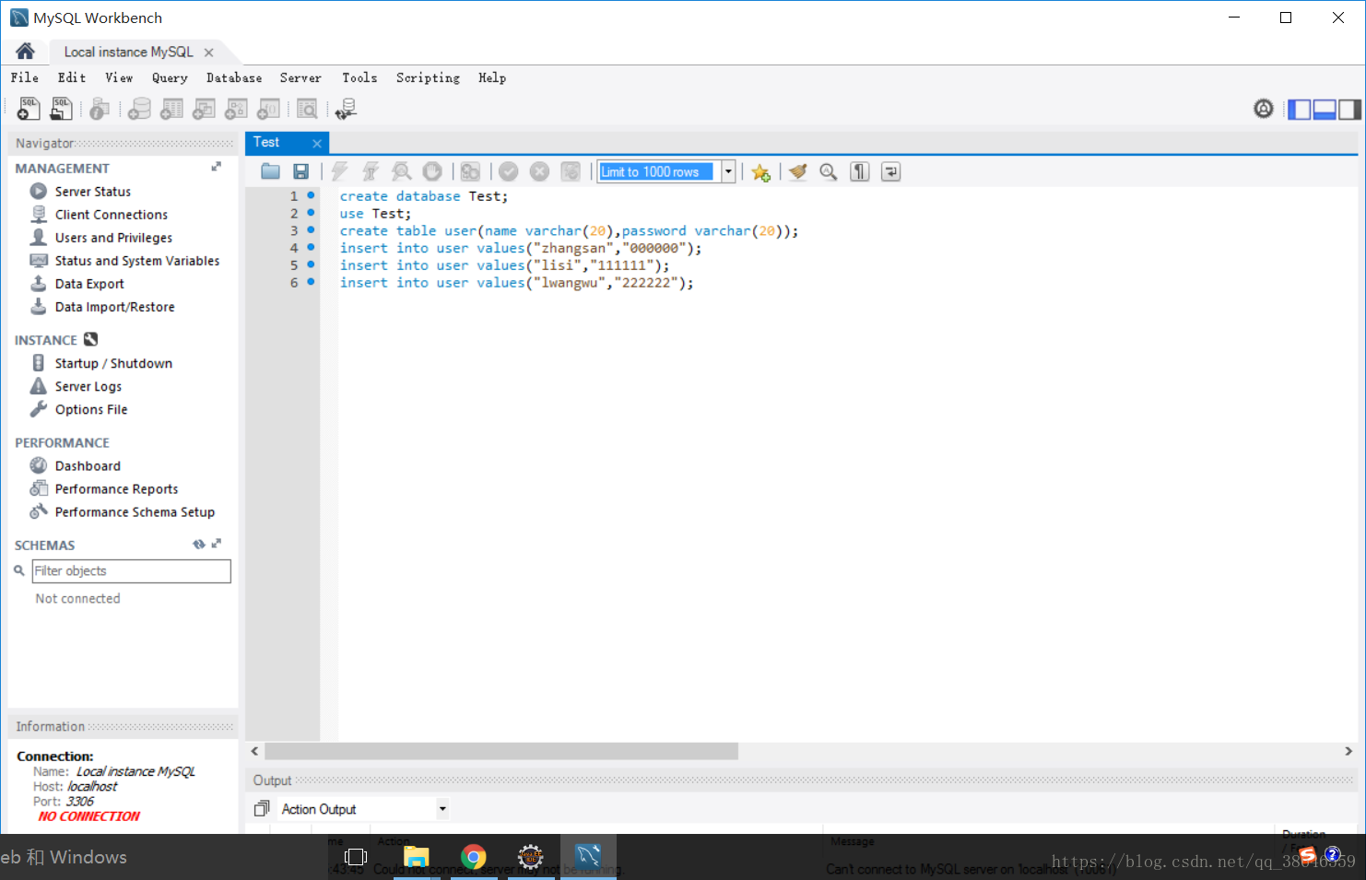This screenshot has width=1366, height=880.
Task: Open the File menu
Action: point(25,78)
